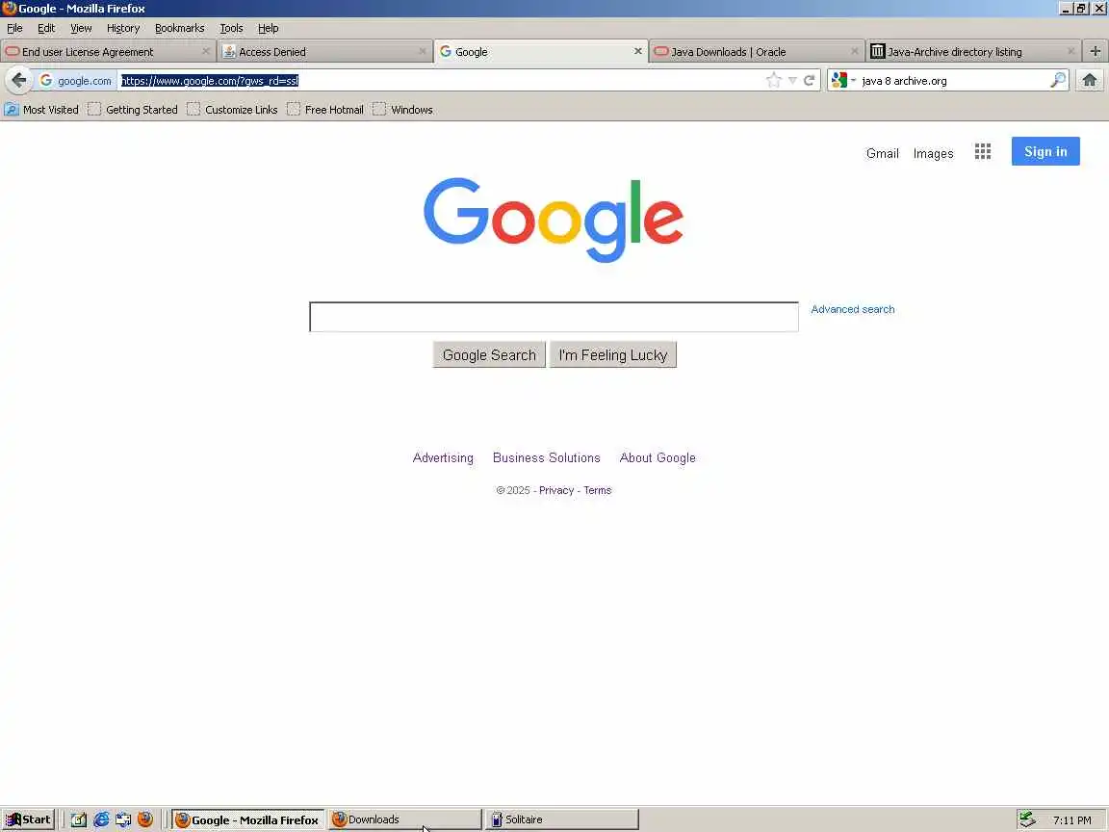
Task: Open the Business Solutions link
Action: tap(546, 457)
